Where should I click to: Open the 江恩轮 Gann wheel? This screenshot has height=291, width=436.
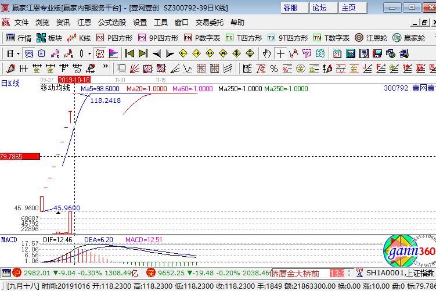(x=370, y=38)
